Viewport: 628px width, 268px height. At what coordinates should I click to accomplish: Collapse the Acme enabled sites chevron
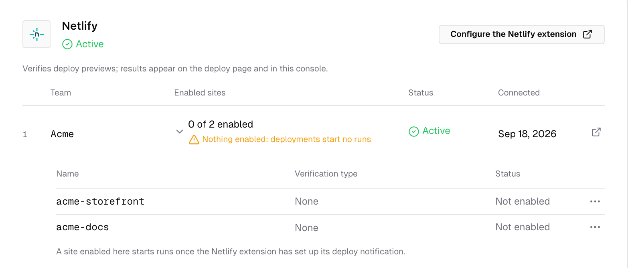point(180,132)
